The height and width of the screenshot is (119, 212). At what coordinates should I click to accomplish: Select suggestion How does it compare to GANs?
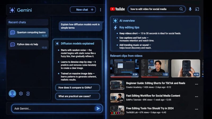pyautogui.click(x=78, y=88)
